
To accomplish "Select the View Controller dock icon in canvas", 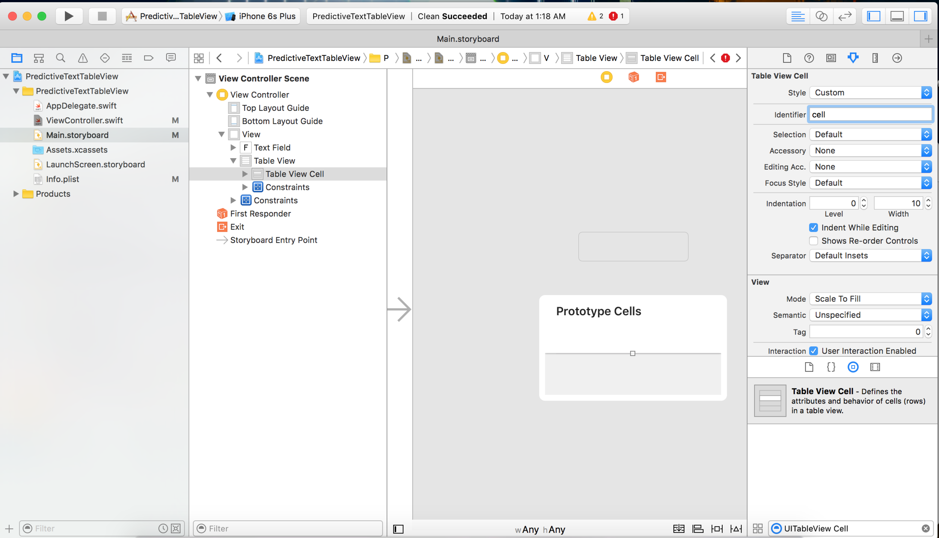I will 606,77.
